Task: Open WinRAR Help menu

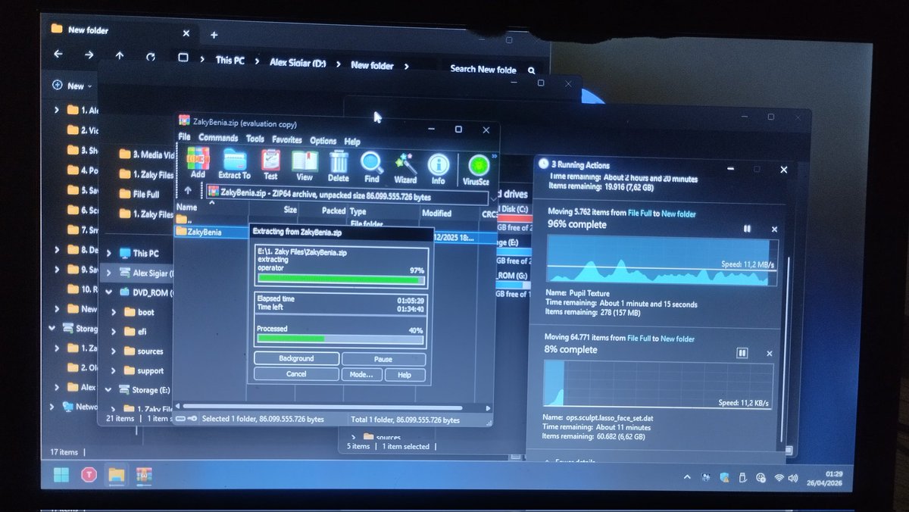Action: pos(352,141)
